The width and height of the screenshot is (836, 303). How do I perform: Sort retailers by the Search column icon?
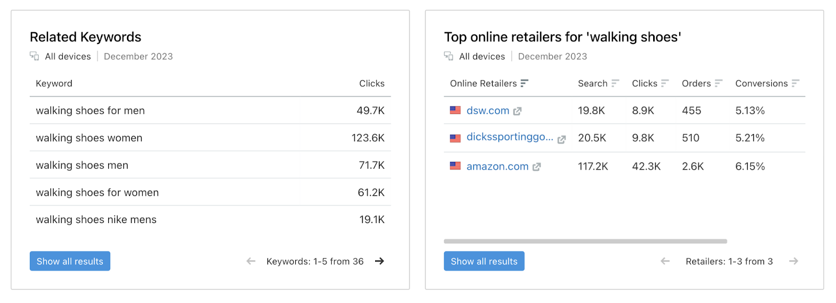(x=616, y=83)
